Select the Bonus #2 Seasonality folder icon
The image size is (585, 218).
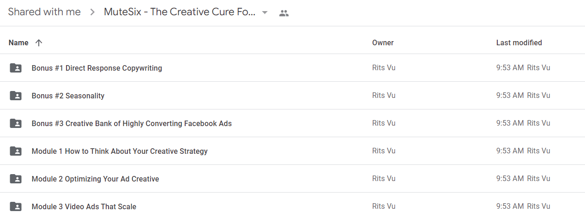[x=16, y=96]
